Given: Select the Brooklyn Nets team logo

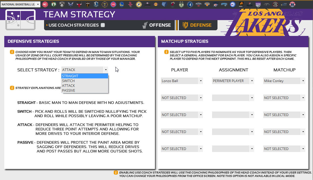Looking at the screenshot, I should [x=62, y=4].
